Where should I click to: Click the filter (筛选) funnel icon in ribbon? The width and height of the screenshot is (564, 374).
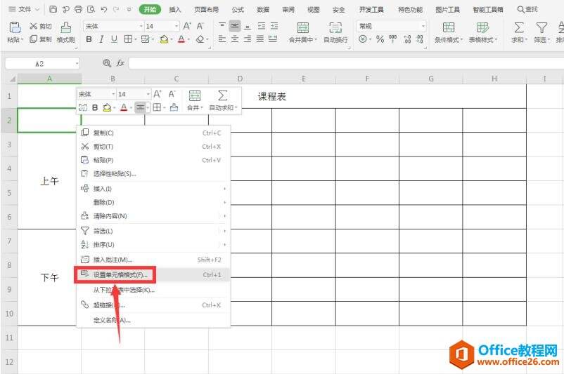[x=541, y=28]
